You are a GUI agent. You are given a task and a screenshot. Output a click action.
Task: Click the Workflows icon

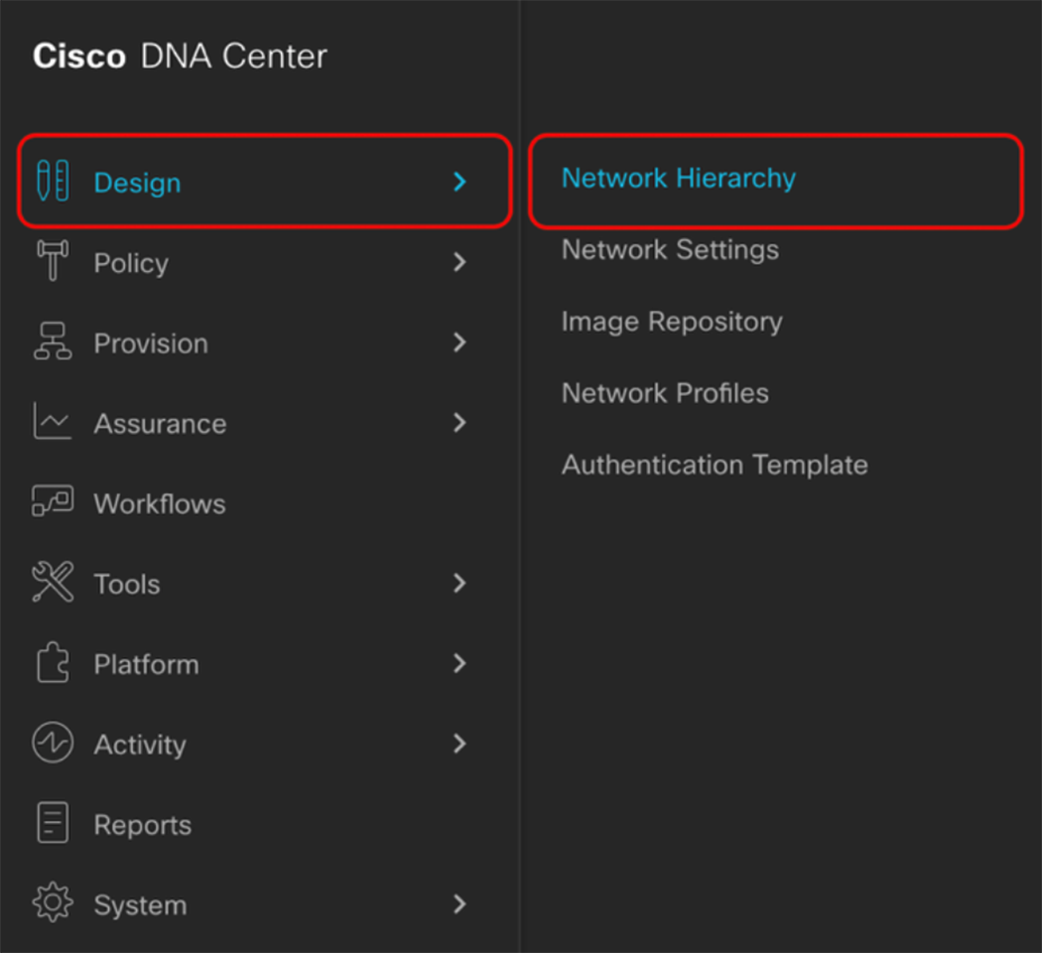(53, 501)
